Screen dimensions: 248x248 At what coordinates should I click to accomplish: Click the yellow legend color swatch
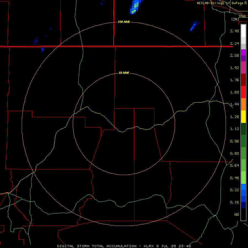[243, 117]
